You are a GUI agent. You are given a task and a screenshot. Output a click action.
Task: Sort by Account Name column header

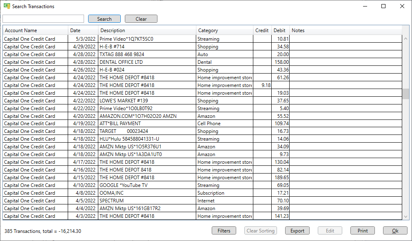coord(35,30)
